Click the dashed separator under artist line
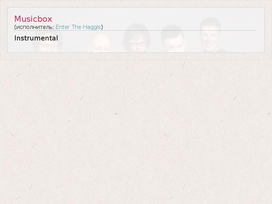The height and width of the screenshot is (204, 272). tap(136, 30)
